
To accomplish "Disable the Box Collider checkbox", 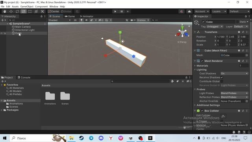I will (x=202, y=111).
